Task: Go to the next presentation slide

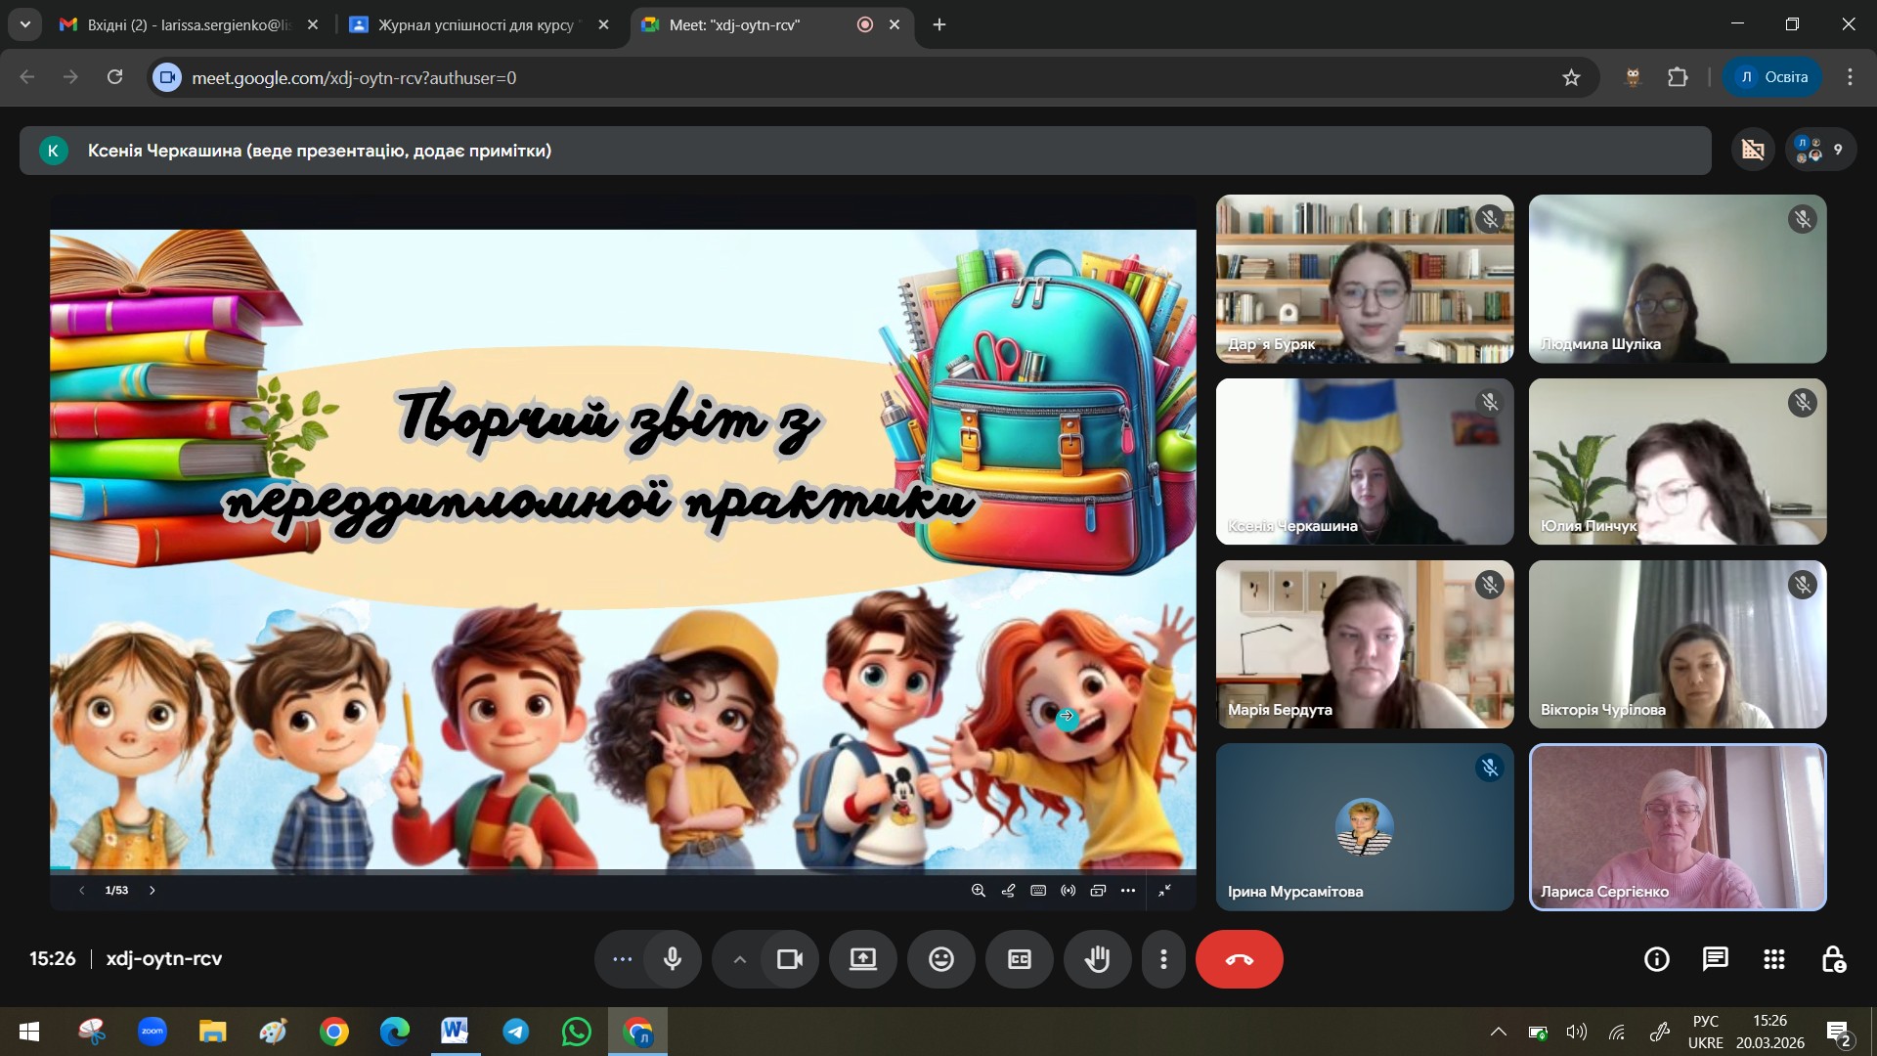Action: pyautogui.click(x=153, y=891)
